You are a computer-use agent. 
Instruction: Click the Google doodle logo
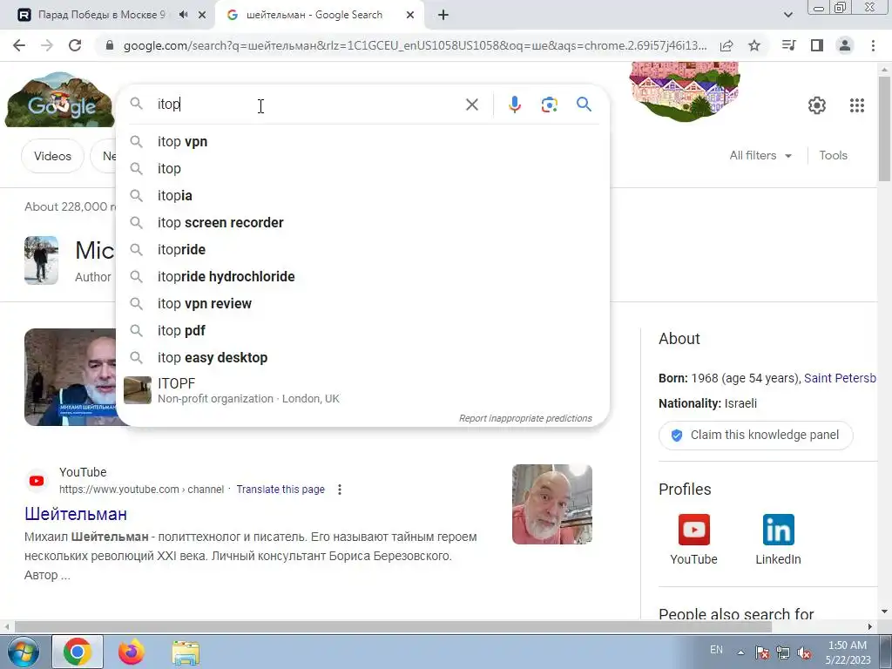[60, 99]
